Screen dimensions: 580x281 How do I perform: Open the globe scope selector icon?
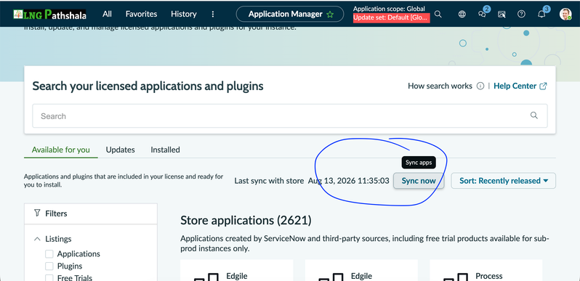coord(462,15)
